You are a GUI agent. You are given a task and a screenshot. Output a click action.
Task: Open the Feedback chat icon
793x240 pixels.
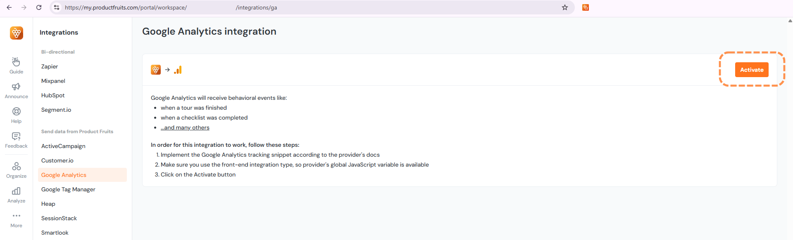tap(16, 136)
